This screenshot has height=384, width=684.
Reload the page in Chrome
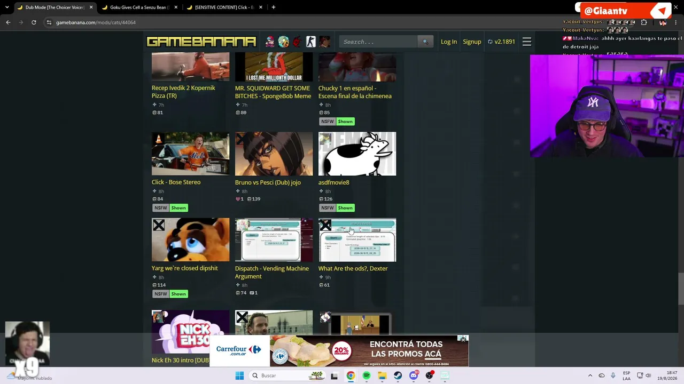point(34,22)
